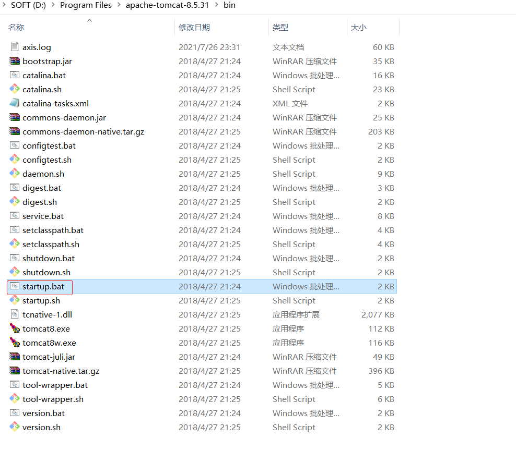516x451 pixels.
Task: Select the catalina.sh shell script icon
Action: 15,89
